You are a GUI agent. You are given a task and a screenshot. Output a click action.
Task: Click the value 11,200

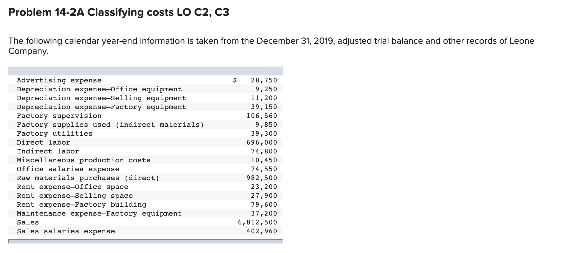pyautogui.click(x=264, y=98)
